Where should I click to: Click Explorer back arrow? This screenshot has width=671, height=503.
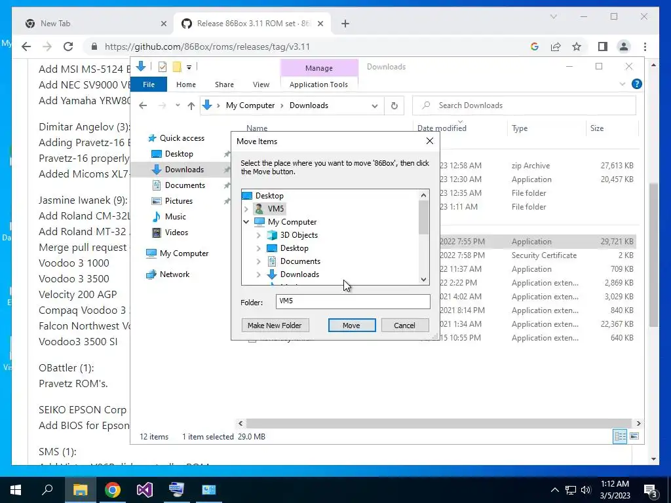point(143,105)
